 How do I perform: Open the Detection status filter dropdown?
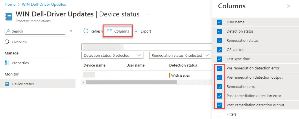pos(112,56)
